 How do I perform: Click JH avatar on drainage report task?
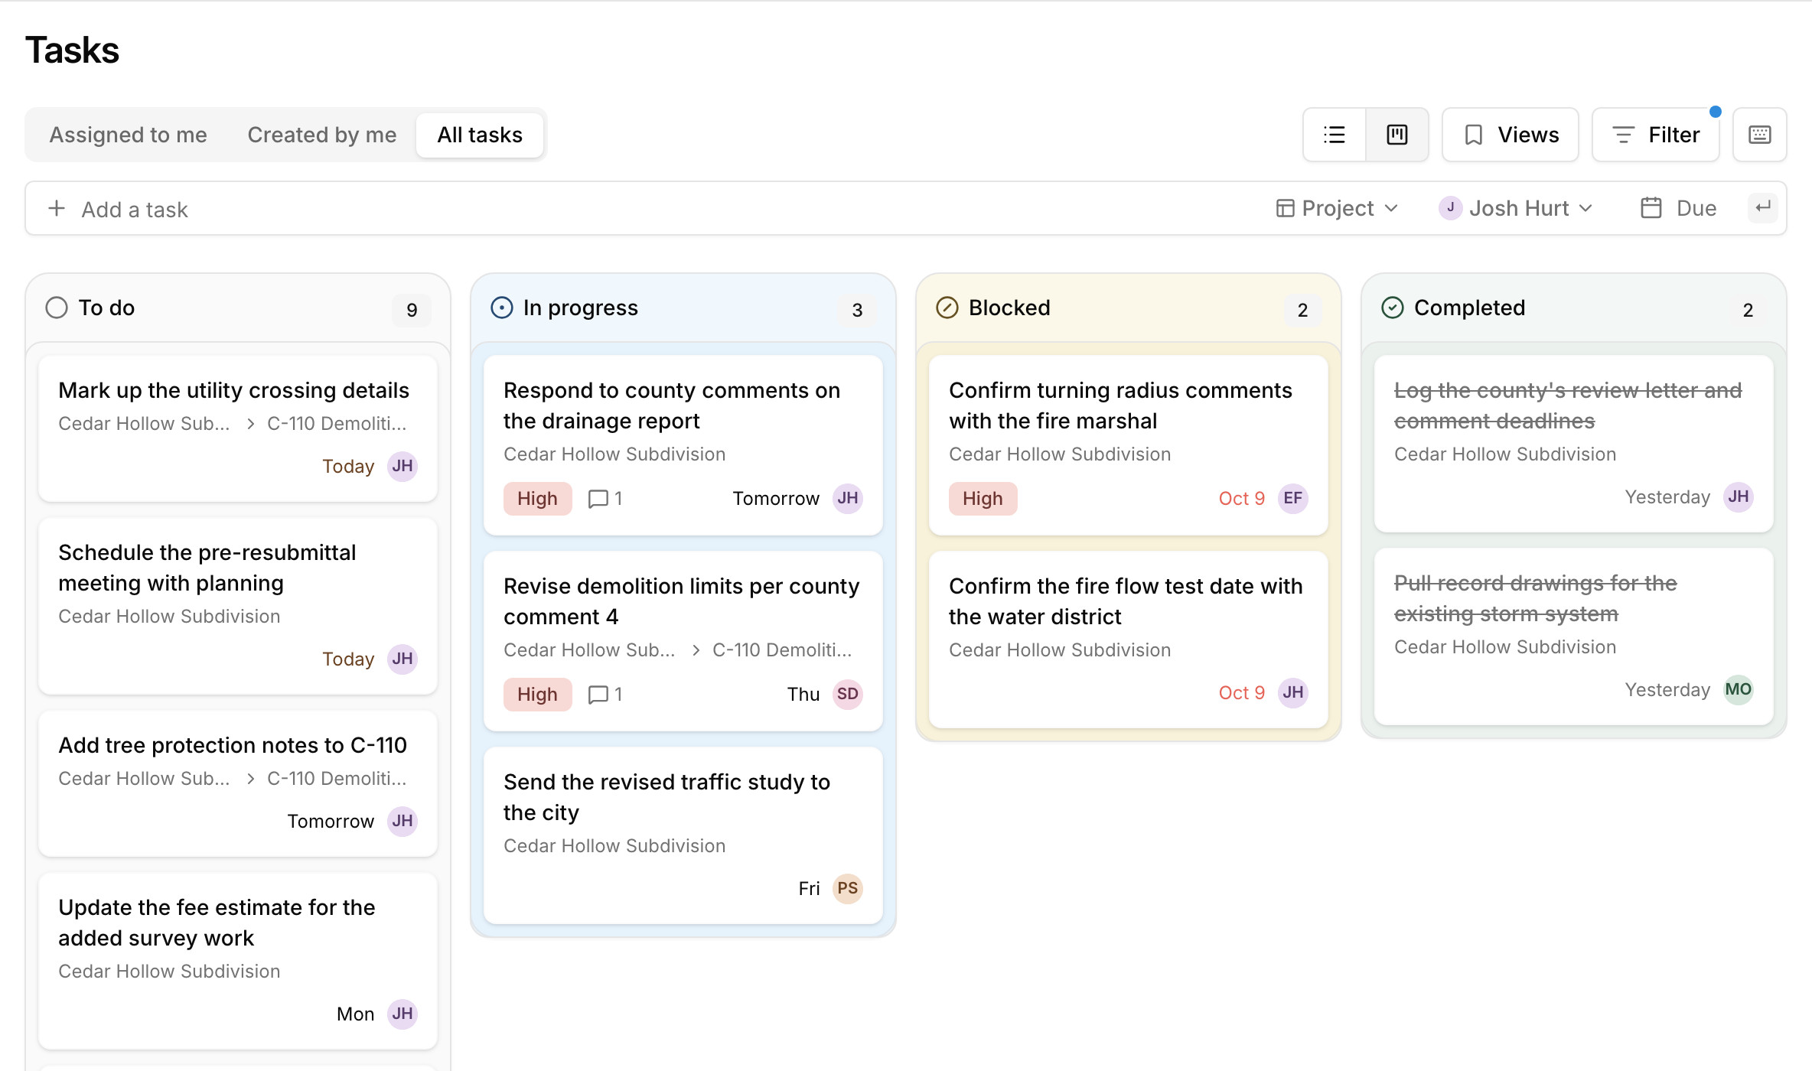pyautogui.click(x=848, y=498)
